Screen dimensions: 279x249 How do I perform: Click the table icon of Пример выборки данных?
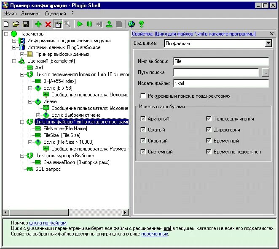30,54
